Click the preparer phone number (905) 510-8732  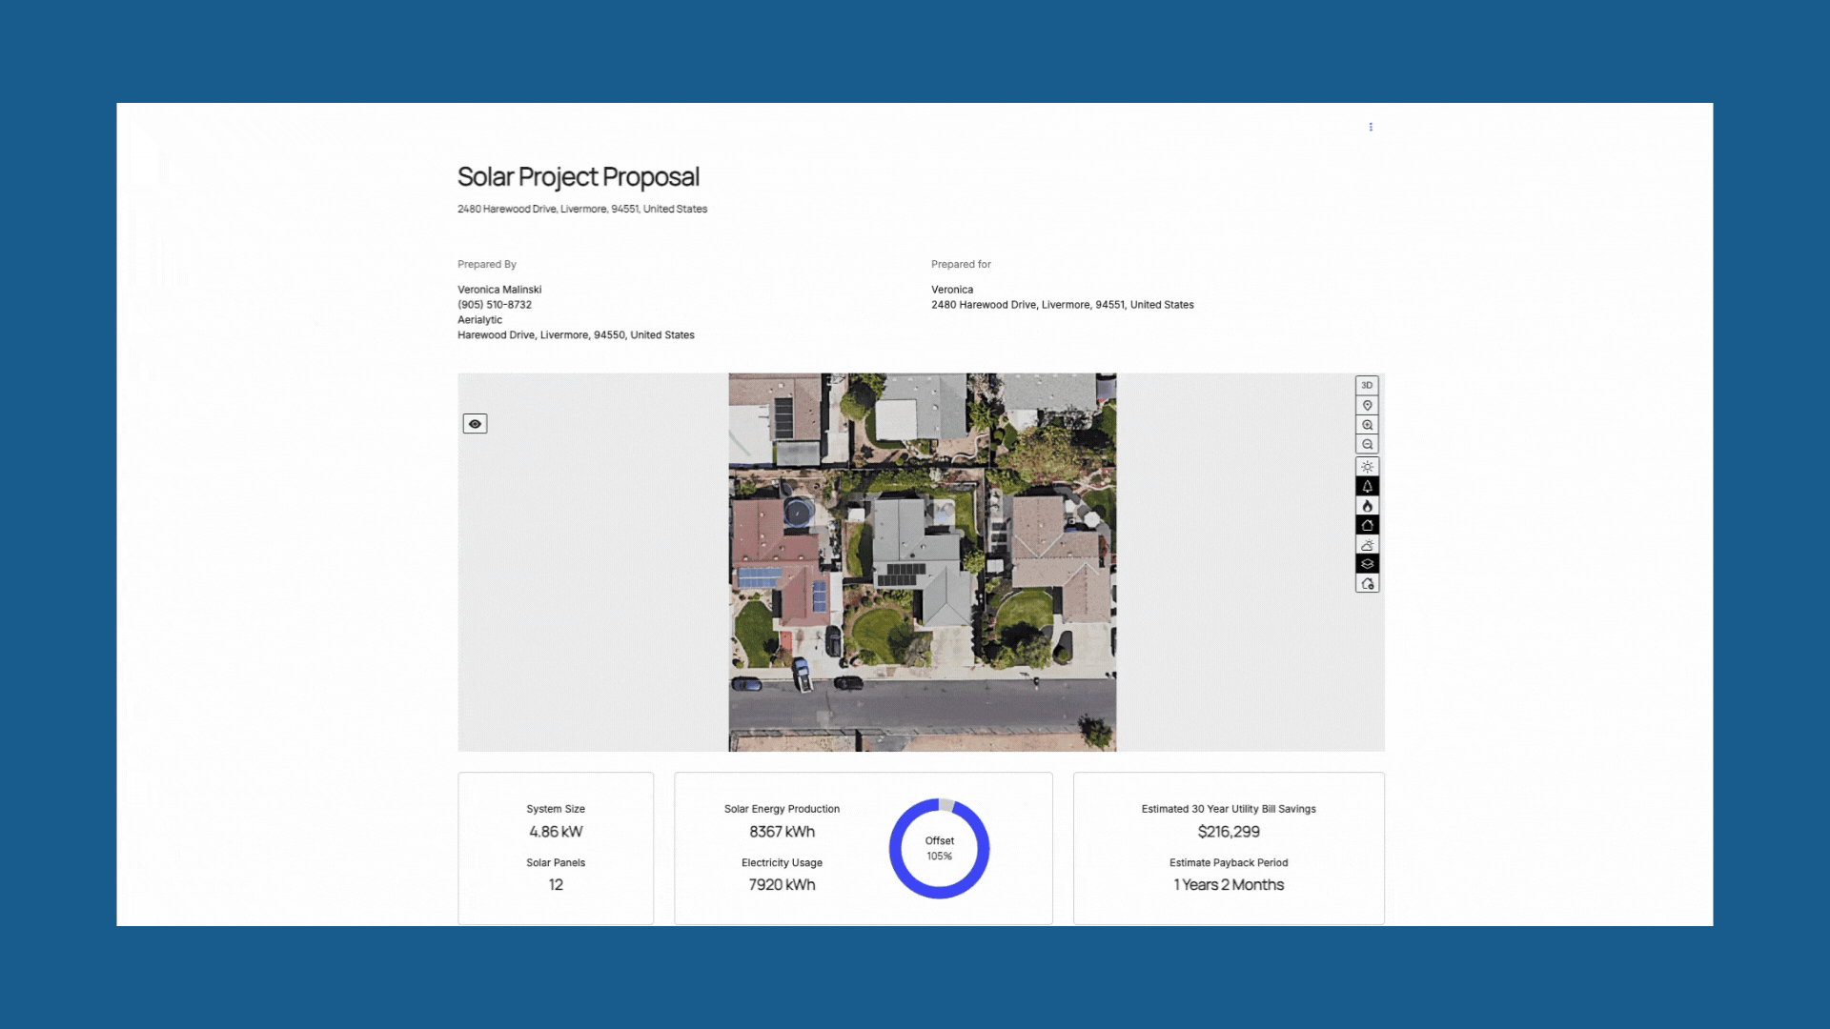click(495, 305)
